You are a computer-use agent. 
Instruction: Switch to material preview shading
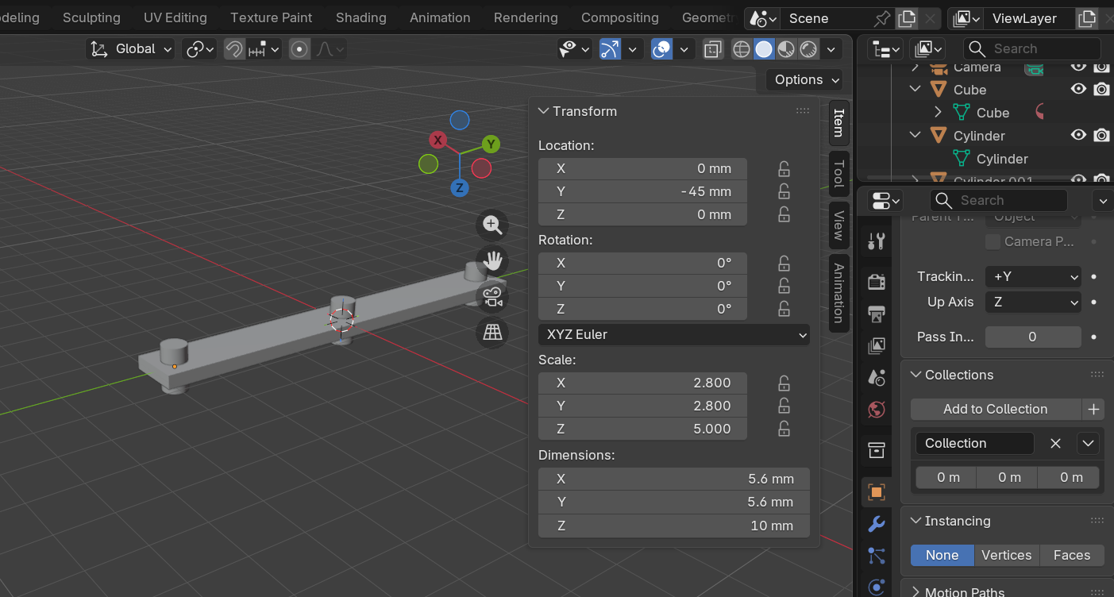coord(786,49)
